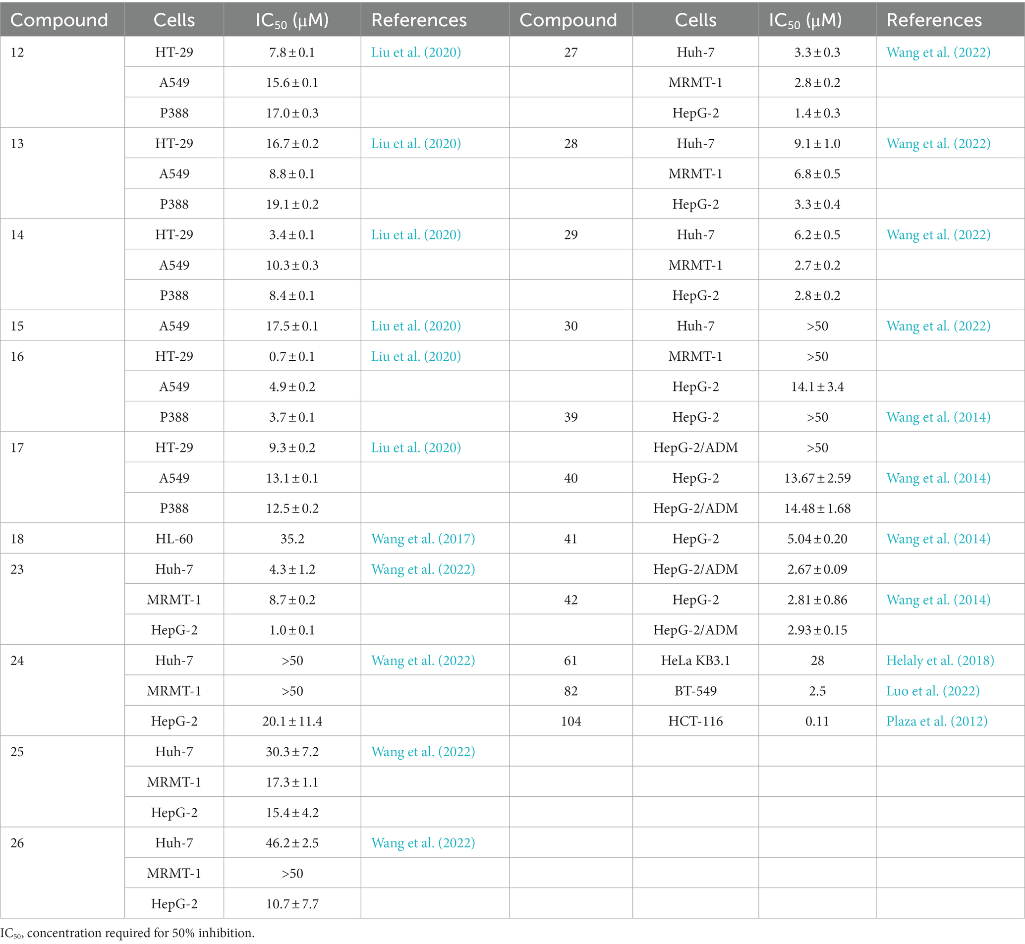1025x944 pixels.
Task: Select the value 9.1 ± 1.0
Action: [817, 144]
